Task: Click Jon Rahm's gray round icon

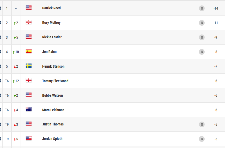Action: pyautogui.click(x=202, y=52)
